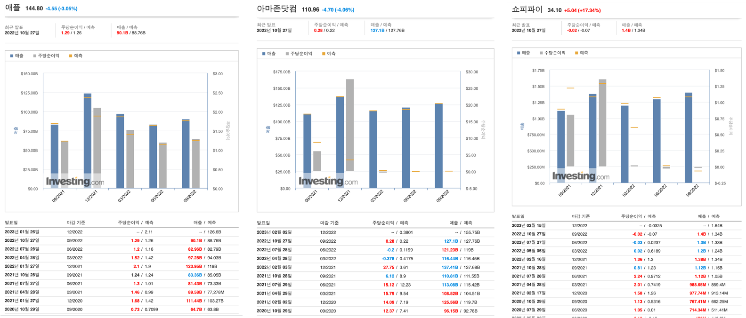Click Amazon stock price 110.96
This screenshot has height=318, width=746.
point(310,9)
